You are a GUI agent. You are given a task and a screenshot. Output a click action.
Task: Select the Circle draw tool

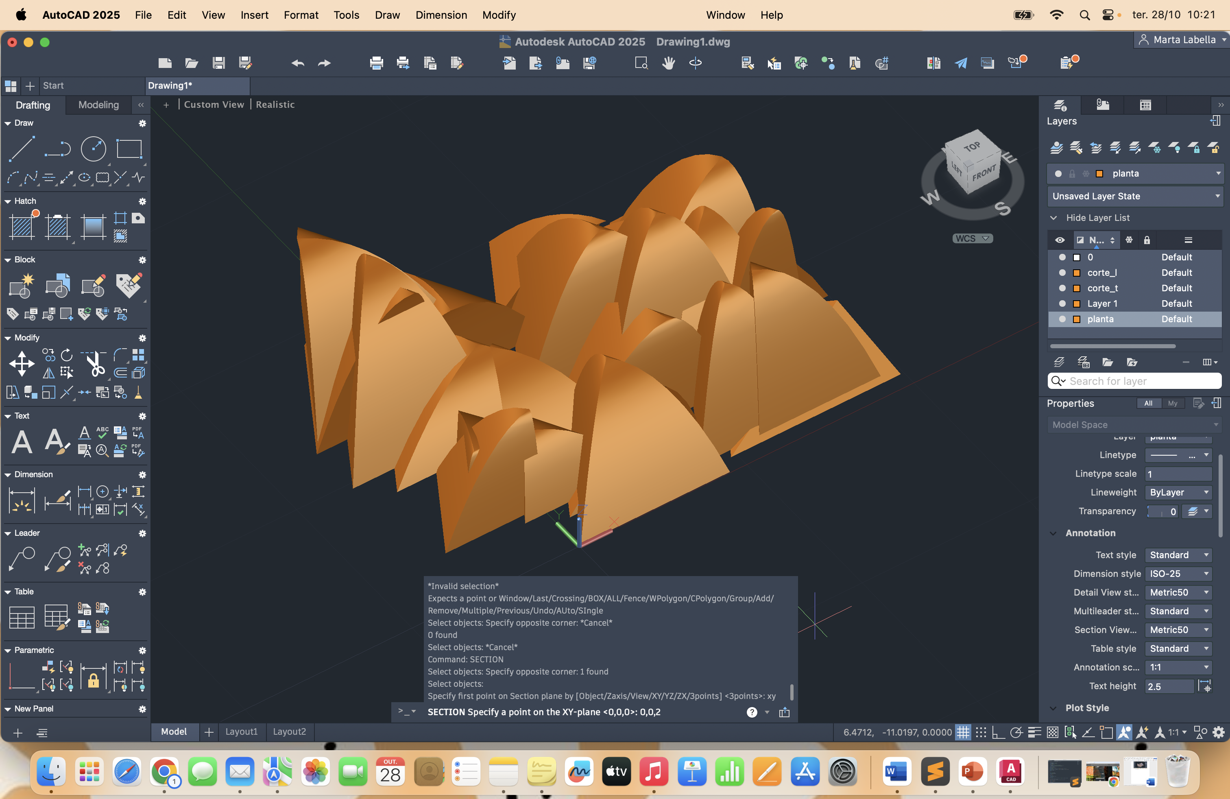point(94,149)
